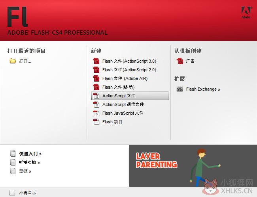257x197 pixels.
Task: Click the icon for ActionScript 通信文件
Action: coord(96,104)
